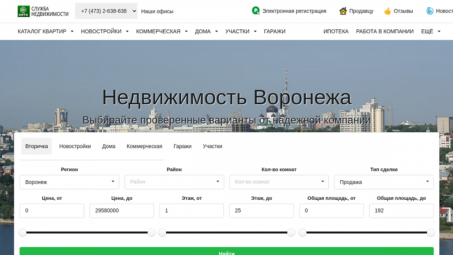Viewport: 453px width, 255px height.
Task: Select the Вторичка search tab
Action: coord(36,146)
